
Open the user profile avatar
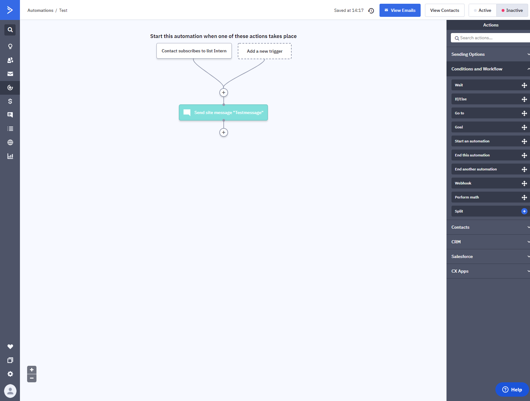pos(10,391)
